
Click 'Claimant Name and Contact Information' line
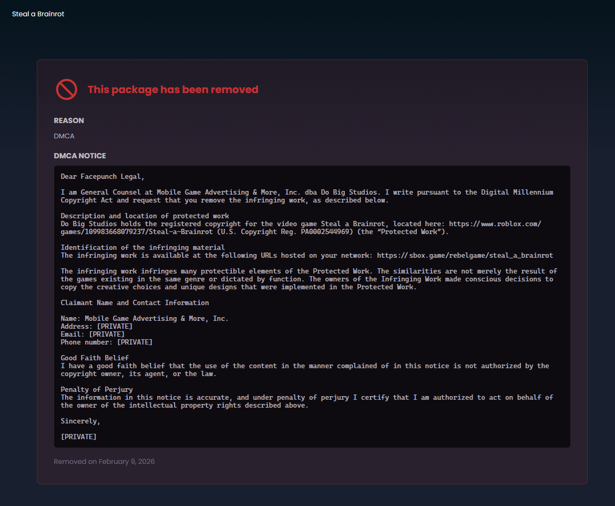point(135,302)
